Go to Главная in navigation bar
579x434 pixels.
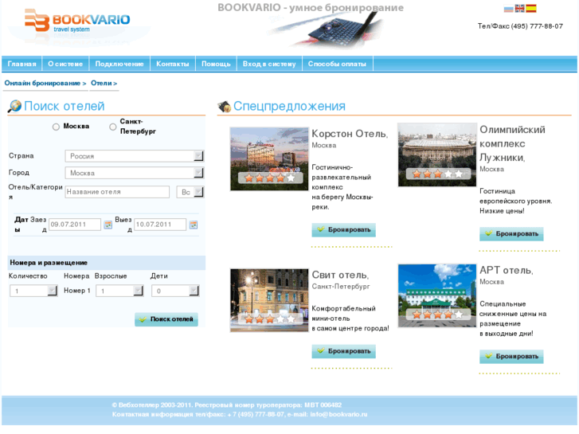point(22,64)
